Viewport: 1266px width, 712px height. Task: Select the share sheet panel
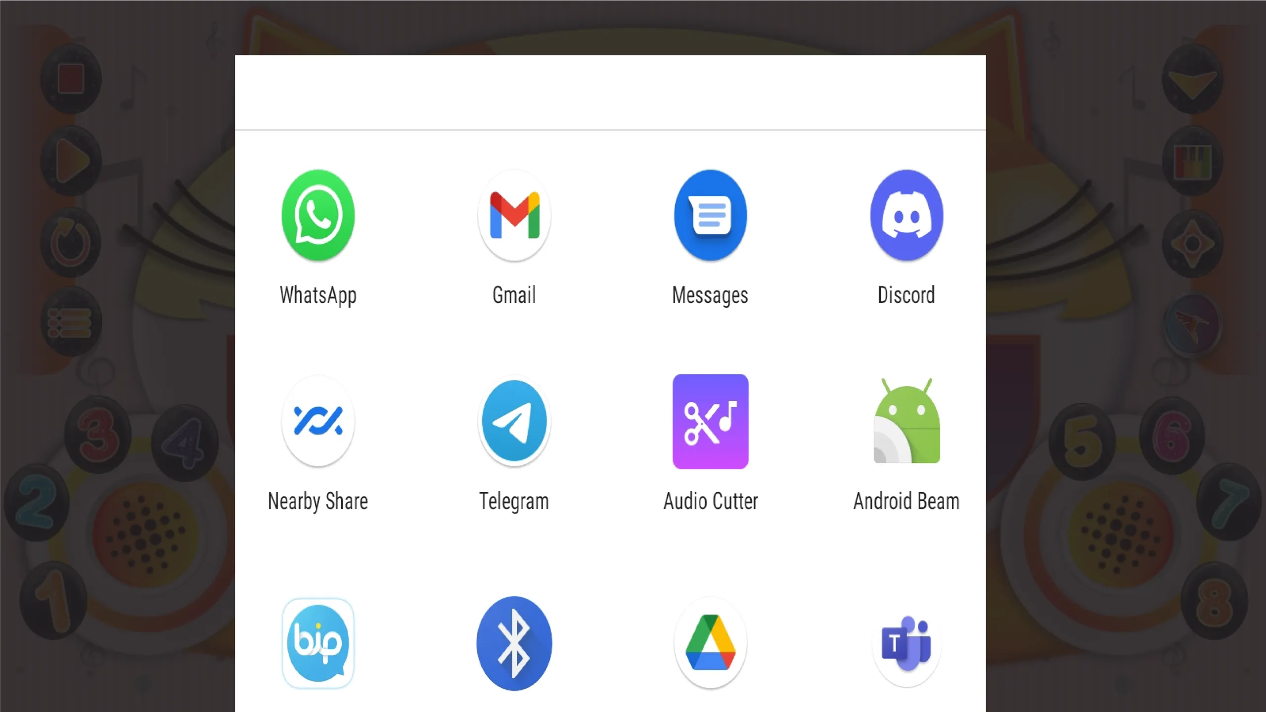point(611,383)
